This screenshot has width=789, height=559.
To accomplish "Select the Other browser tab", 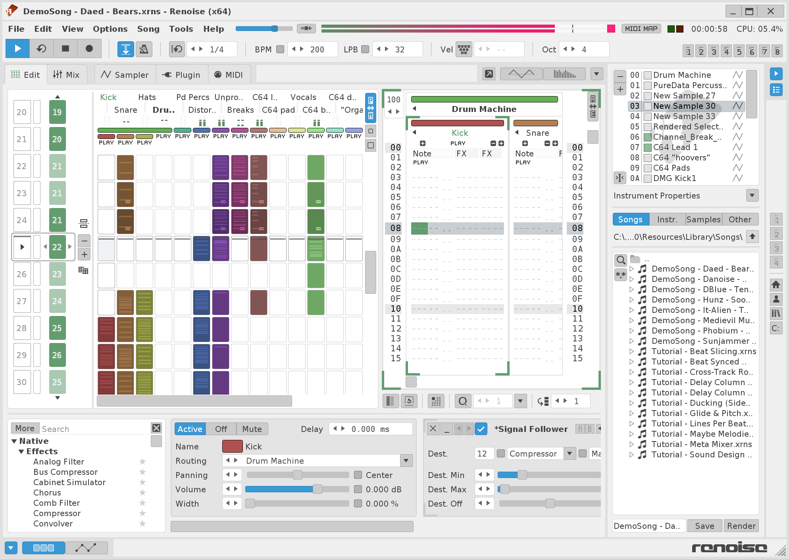I will tap(740, 219).
